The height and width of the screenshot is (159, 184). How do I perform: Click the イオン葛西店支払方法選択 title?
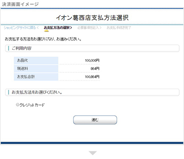(x=92, y=18)
